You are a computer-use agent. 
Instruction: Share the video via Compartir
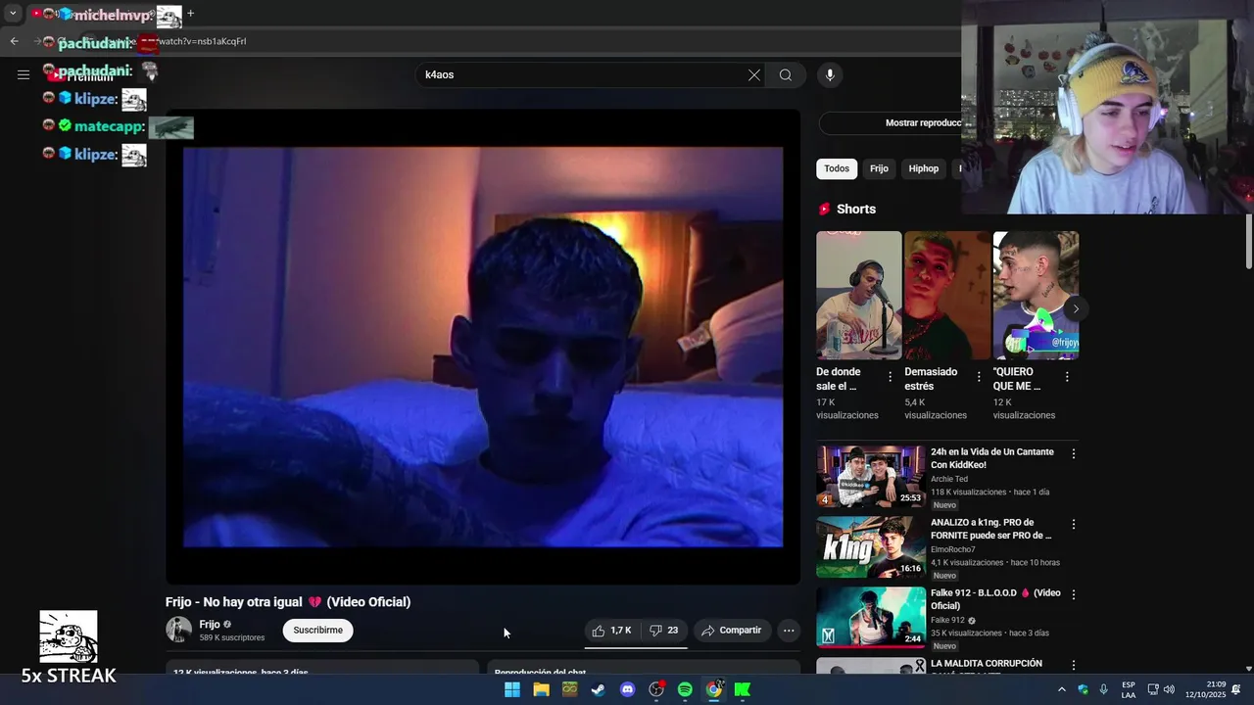[732, 631]
